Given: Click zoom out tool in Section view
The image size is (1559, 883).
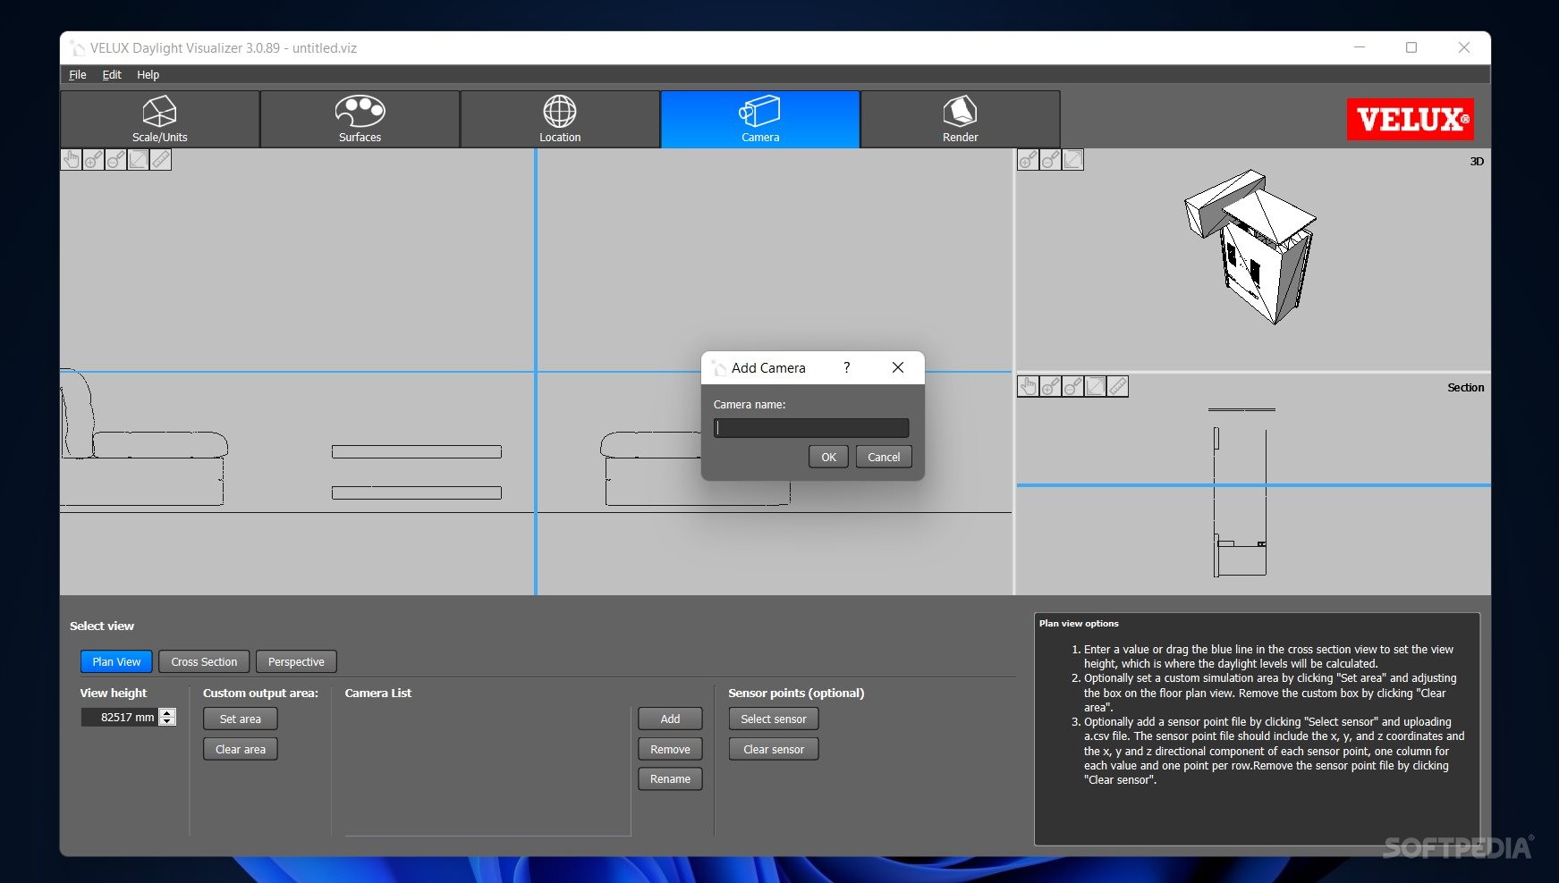Looking at the screenshot, I should tap(1073, 386).
